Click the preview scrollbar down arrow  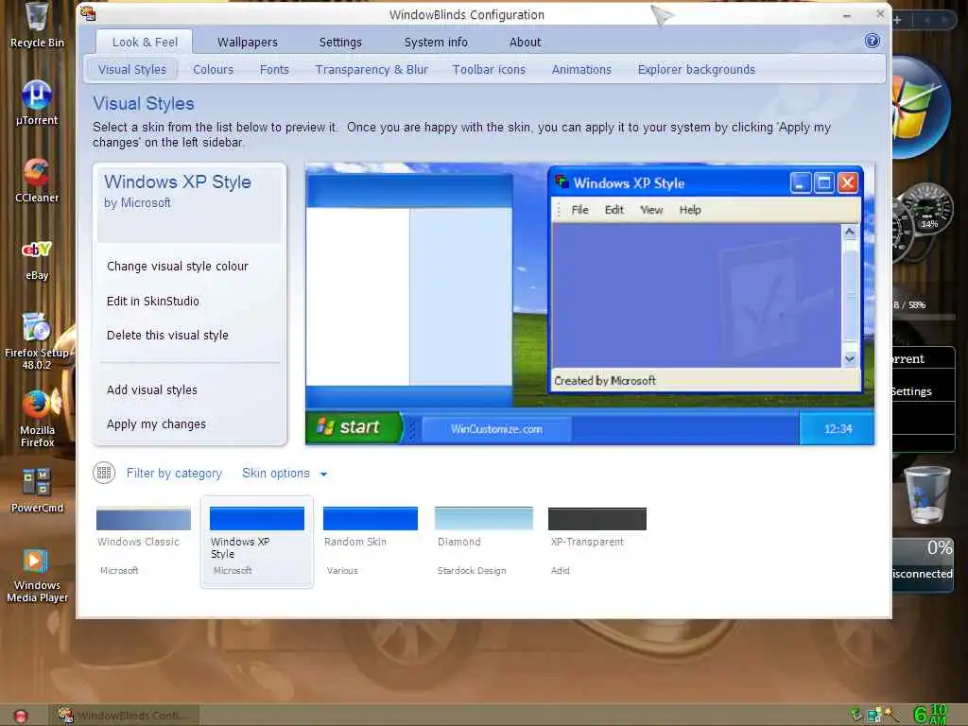tap(850, 358)
